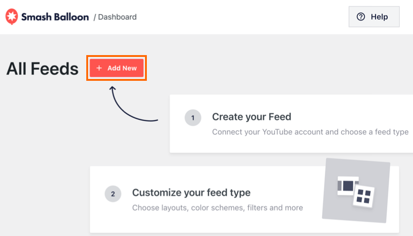Click the four-square grid layout icon

[364, 196]
